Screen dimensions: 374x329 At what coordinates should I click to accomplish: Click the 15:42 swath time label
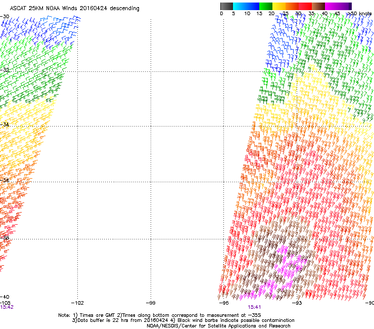pyautogui.click(x=7, y=307)
